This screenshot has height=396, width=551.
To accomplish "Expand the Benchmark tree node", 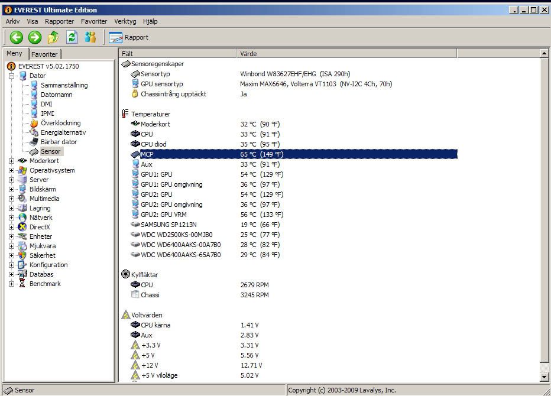I will click(x=11, y=284).
